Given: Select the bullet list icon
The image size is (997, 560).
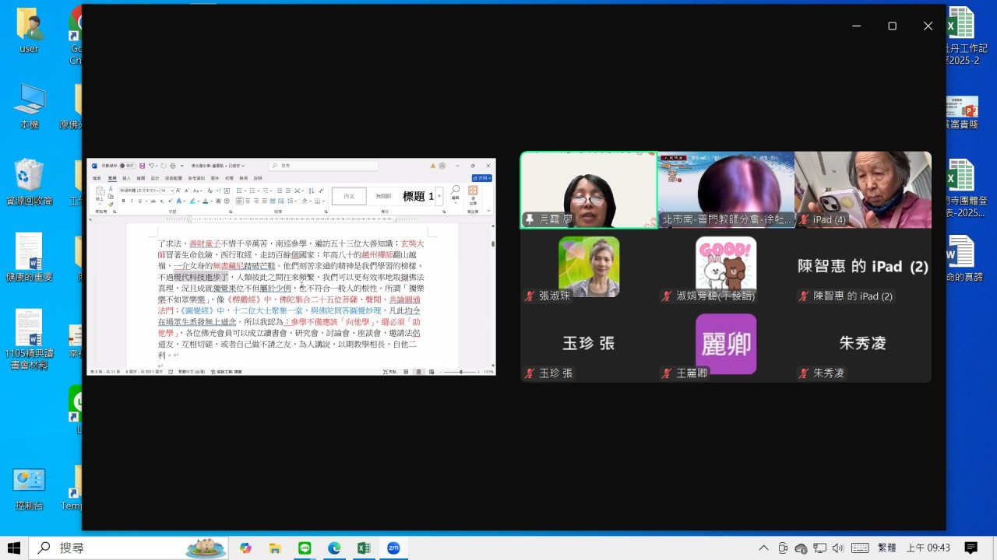Looking at the screenshot, I should point(238,191).
